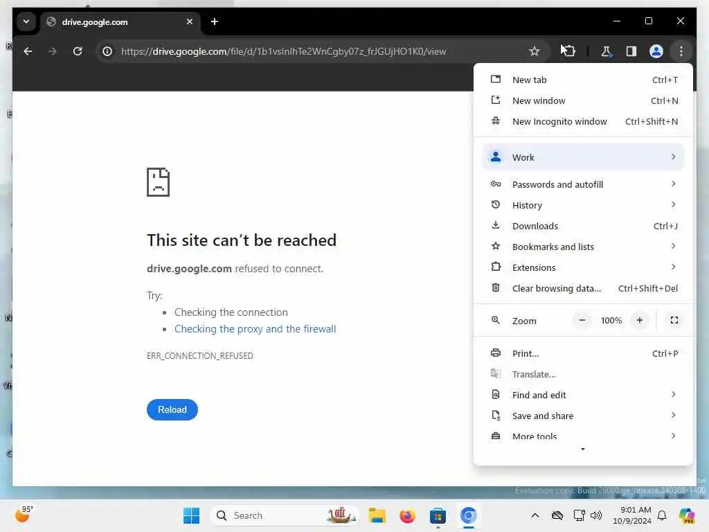Image resolution: width=709 pixels, height=532 pixels.
Task: Open weather widget showing 95°
Action: pyautogui.click(x=24, y=515)
